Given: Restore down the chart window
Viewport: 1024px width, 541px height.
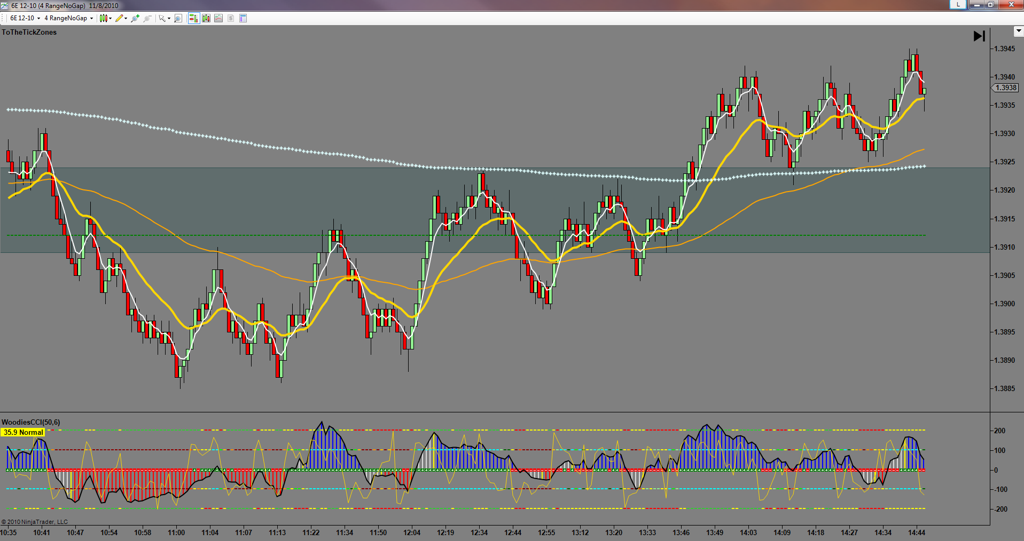Looking at the screenshot, I should click(990, 4).
